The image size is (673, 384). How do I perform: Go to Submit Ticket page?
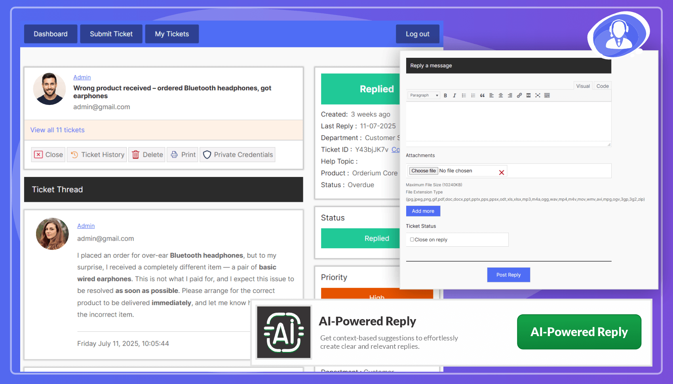(111, 34)
